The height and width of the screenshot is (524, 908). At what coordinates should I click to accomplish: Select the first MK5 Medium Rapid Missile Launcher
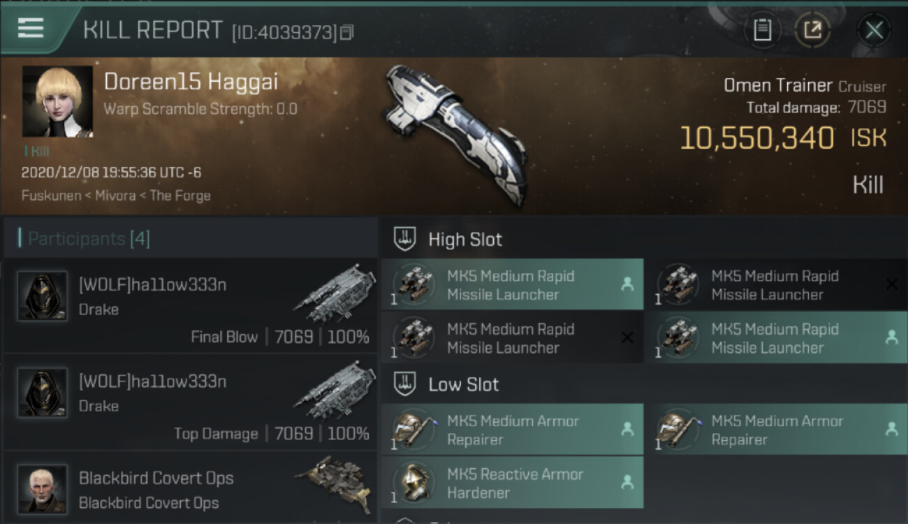coord(512,284)
